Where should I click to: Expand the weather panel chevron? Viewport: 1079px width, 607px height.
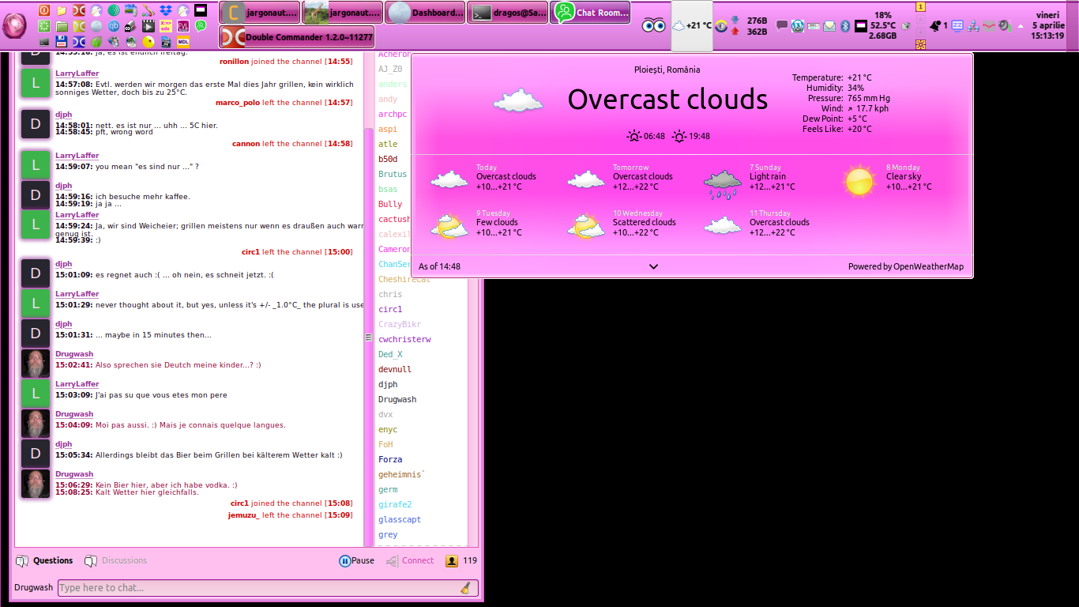point(653,266)
